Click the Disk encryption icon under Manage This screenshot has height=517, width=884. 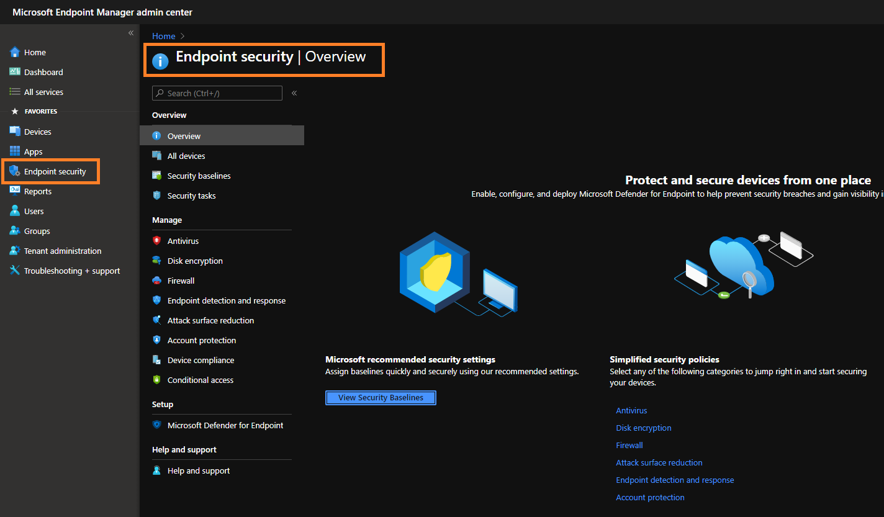(157, 261)
